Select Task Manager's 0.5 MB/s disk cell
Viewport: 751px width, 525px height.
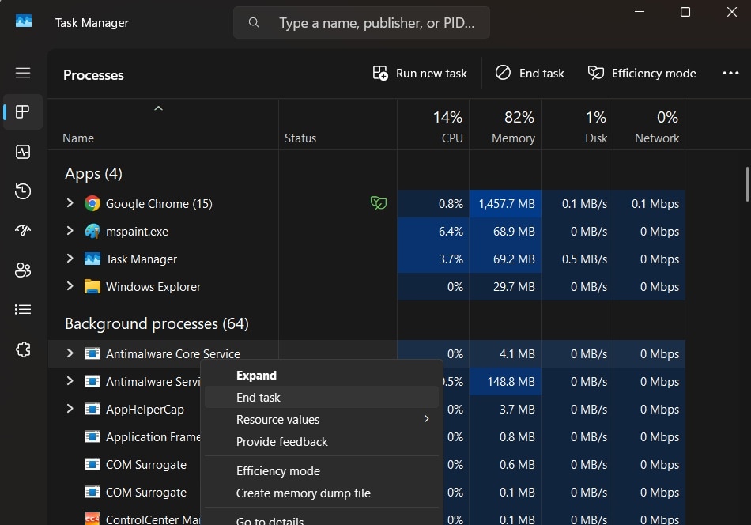(x=577, y=259)
